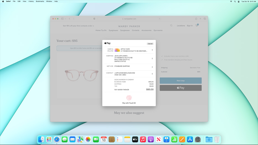The width and height of the screenshot is (258, 145).
Task: Open Maps in the Dock
Action: click(x=80, y=139)
